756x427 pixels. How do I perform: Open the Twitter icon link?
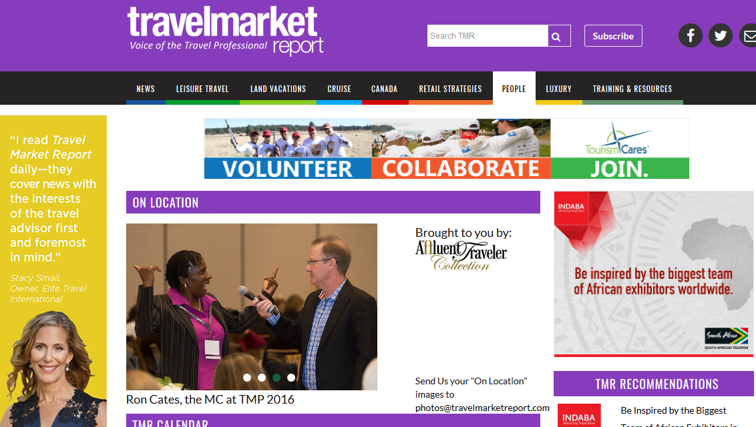coord(721,35)
